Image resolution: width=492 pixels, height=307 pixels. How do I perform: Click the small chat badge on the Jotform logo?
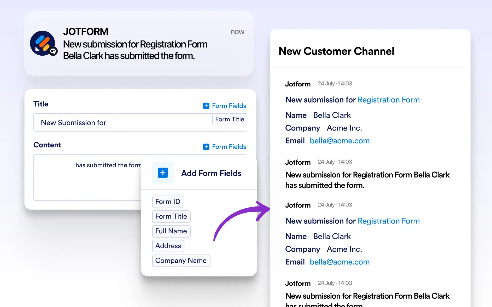coord(53,51)
